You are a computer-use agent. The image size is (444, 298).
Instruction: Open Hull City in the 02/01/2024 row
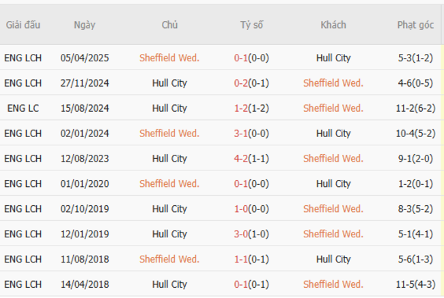coord(333,134)
